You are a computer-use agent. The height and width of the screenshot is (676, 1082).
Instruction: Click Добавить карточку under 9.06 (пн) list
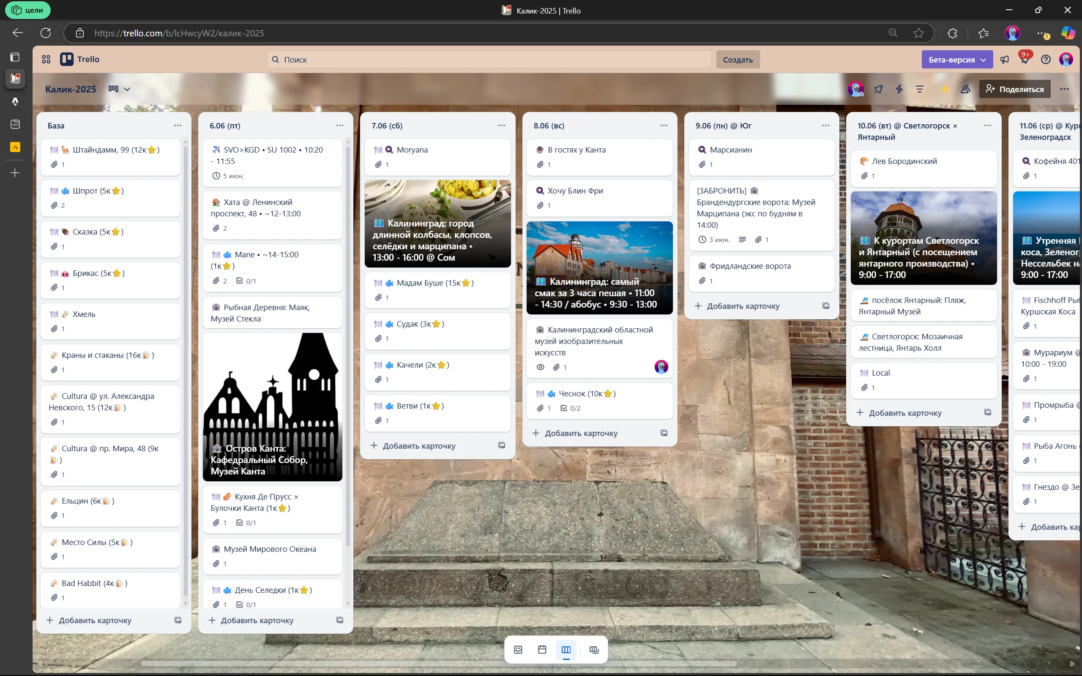[x=743, y=306]
